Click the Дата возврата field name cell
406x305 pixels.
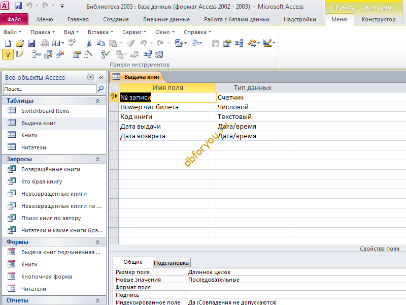pos(167,136)
